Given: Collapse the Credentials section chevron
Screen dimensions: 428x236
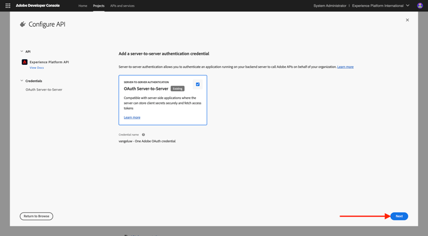Looking at the screenshot, I should click(22, 81).
